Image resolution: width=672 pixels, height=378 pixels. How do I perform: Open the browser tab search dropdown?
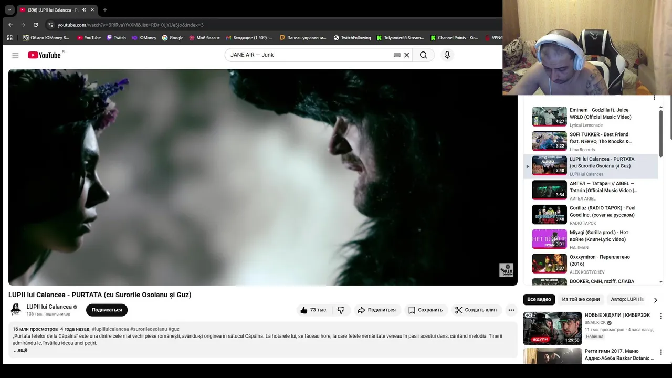(9, 9)
